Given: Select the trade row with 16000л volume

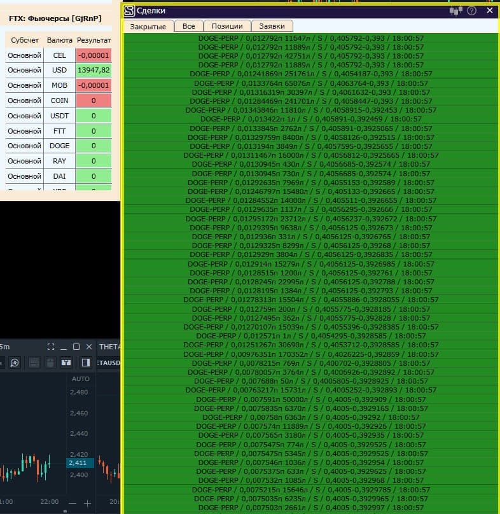Looking at the screenshot, I should click(311, 155).
